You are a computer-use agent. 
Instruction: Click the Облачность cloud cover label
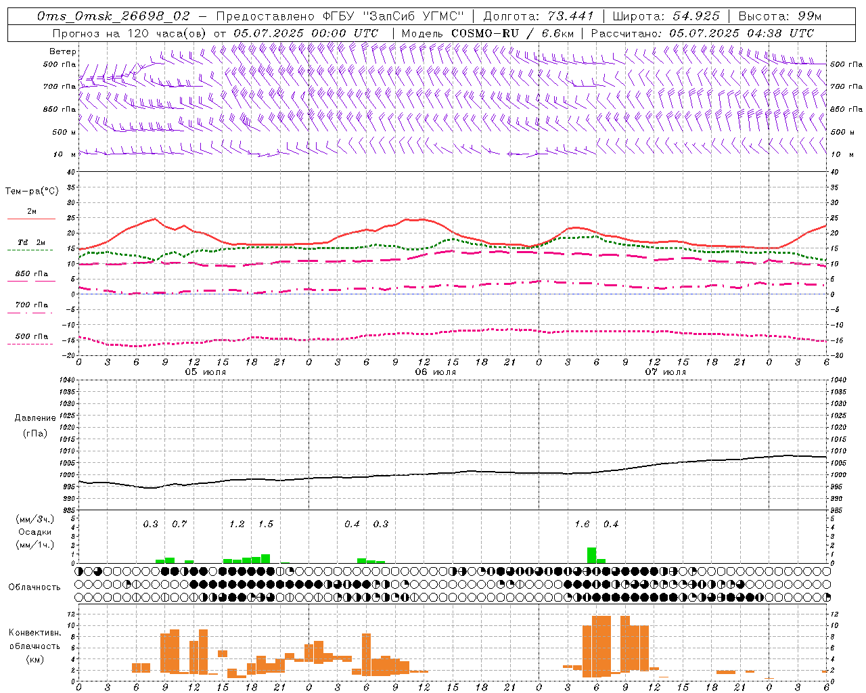35,587
